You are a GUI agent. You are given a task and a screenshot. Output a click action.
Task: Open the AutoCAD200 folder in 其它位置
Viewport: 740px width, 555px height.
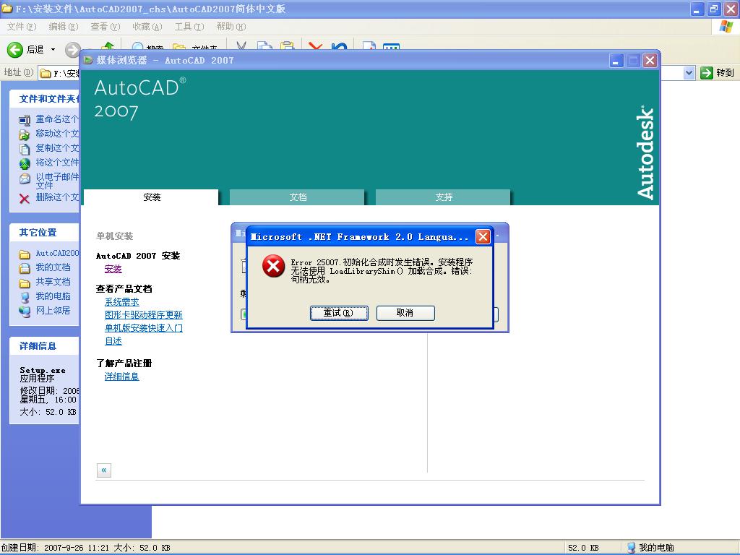coord(49,254)
